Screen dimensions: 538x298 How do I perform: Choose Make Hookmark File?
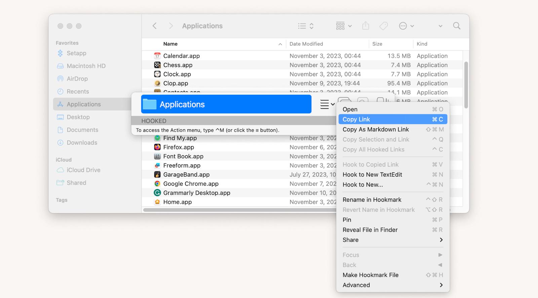click(393, 275)
